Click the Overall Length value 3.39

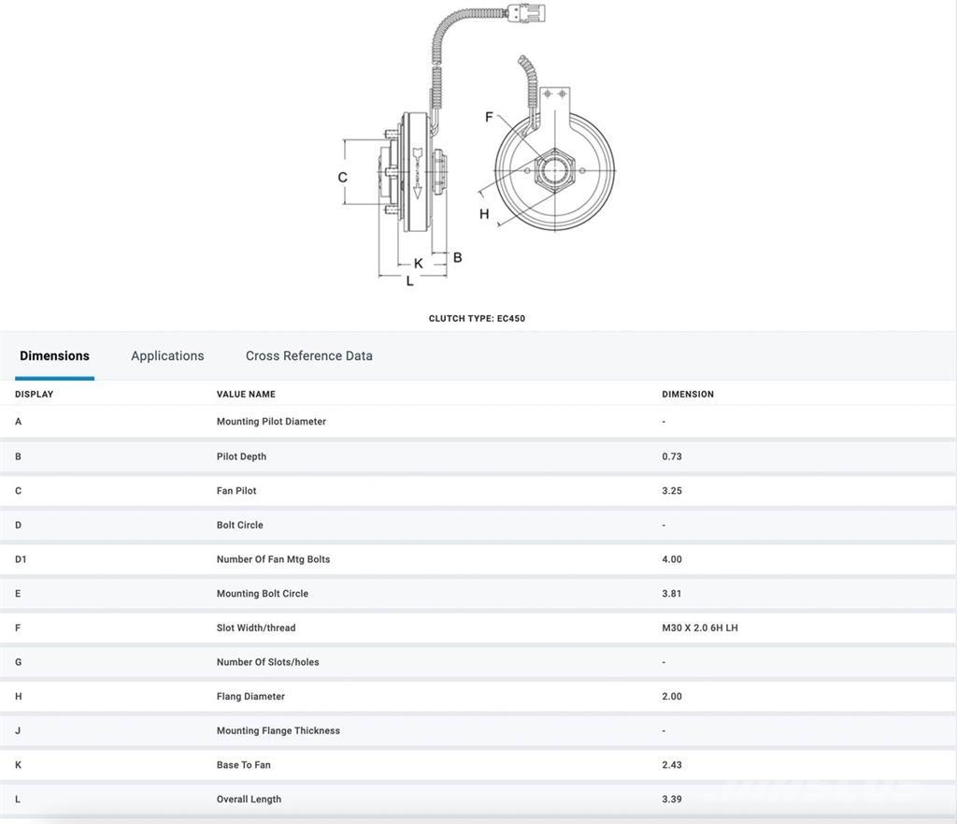[x=672, y=800]
